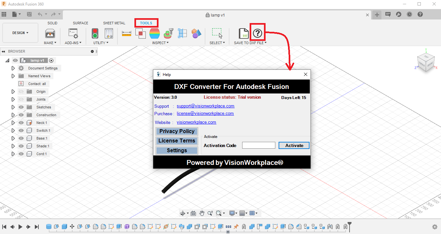This screenshot has width=441, height=234.
Task: Open the DESIGN workspace dropdown
Action: [x=20, y=33]
